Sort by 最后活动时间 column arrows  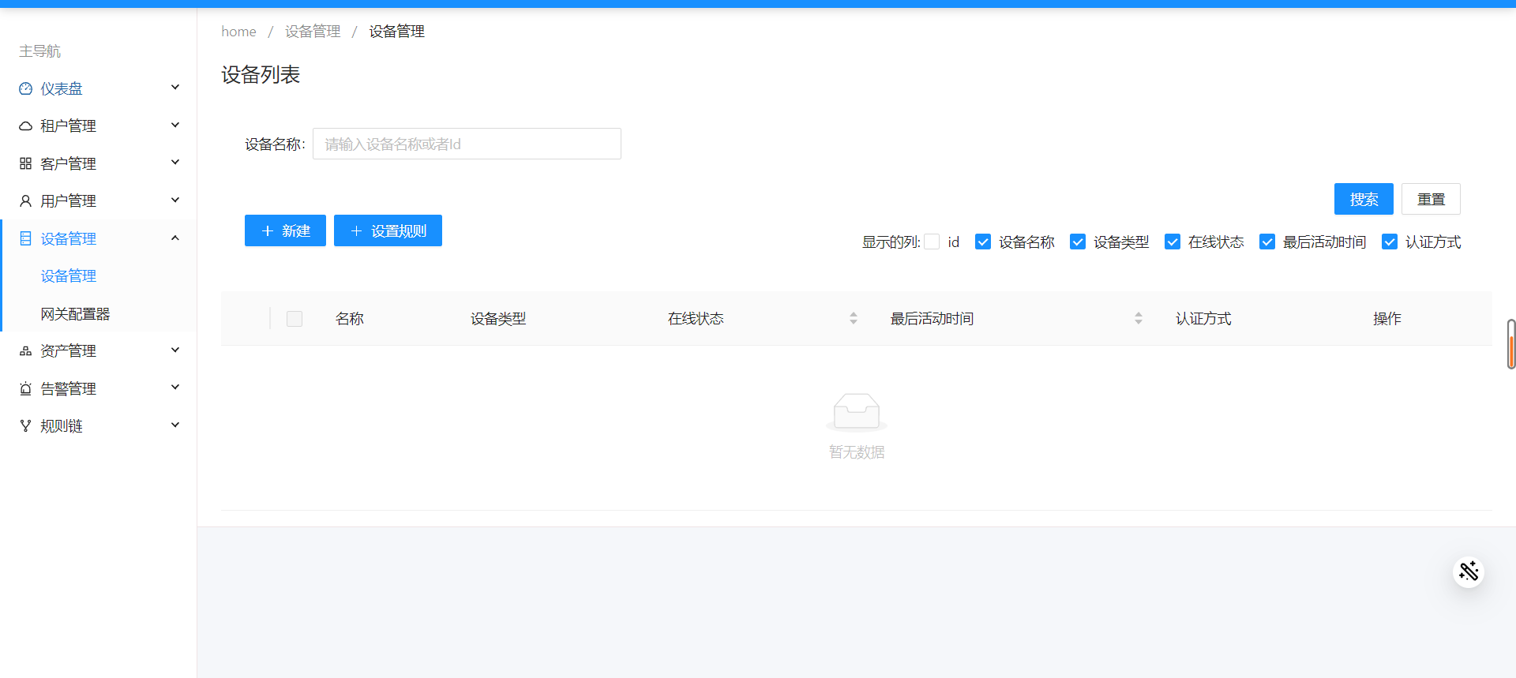click(x=1139, y=318)
